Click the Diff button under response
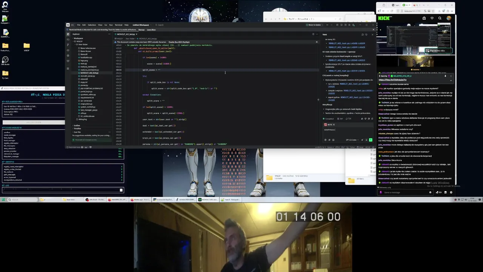Image resolution: width=483 pixels, height=272 pixels. click(340, 119)
